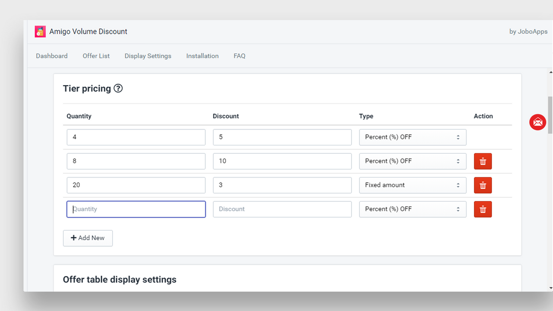Delete the quantity 20 tier row

tap(483, 185)
